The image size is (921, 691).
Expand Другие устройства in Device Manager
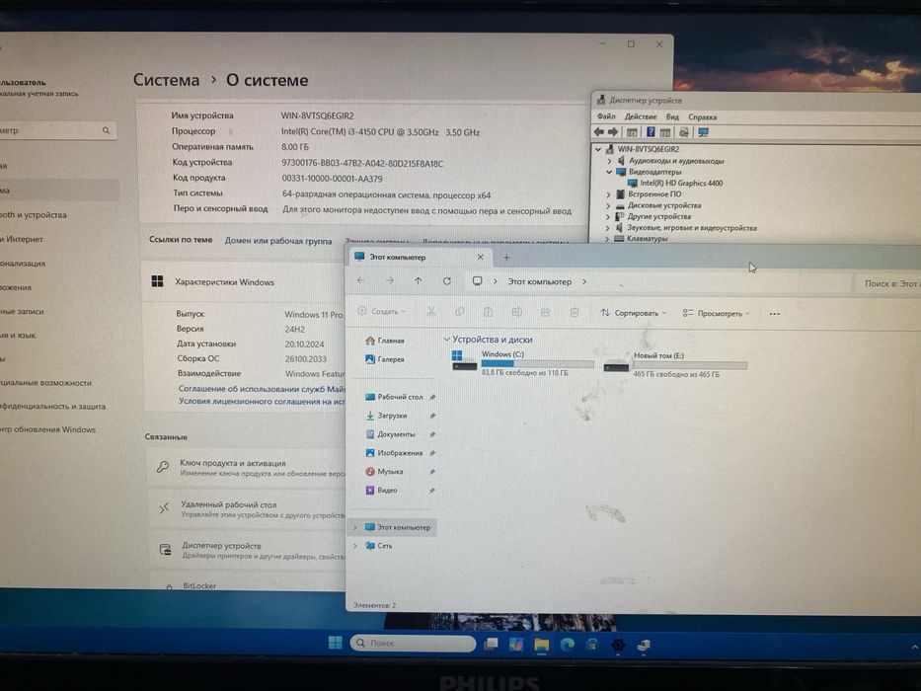point(608,216)
